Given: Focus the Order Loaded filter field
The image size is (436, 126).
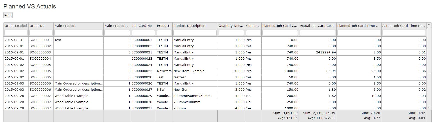Looking at the screenshot, I should (16, 33).
